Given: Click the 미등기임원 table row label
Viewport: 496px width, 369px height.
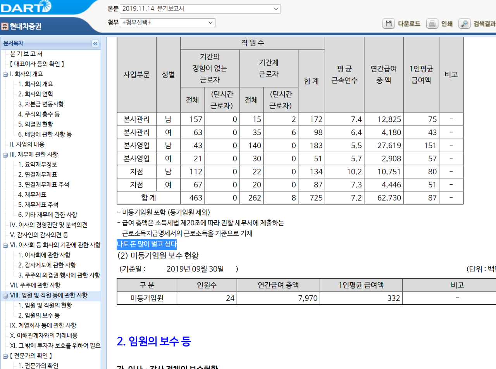Looking at the screenshot, I should [147, 298].
